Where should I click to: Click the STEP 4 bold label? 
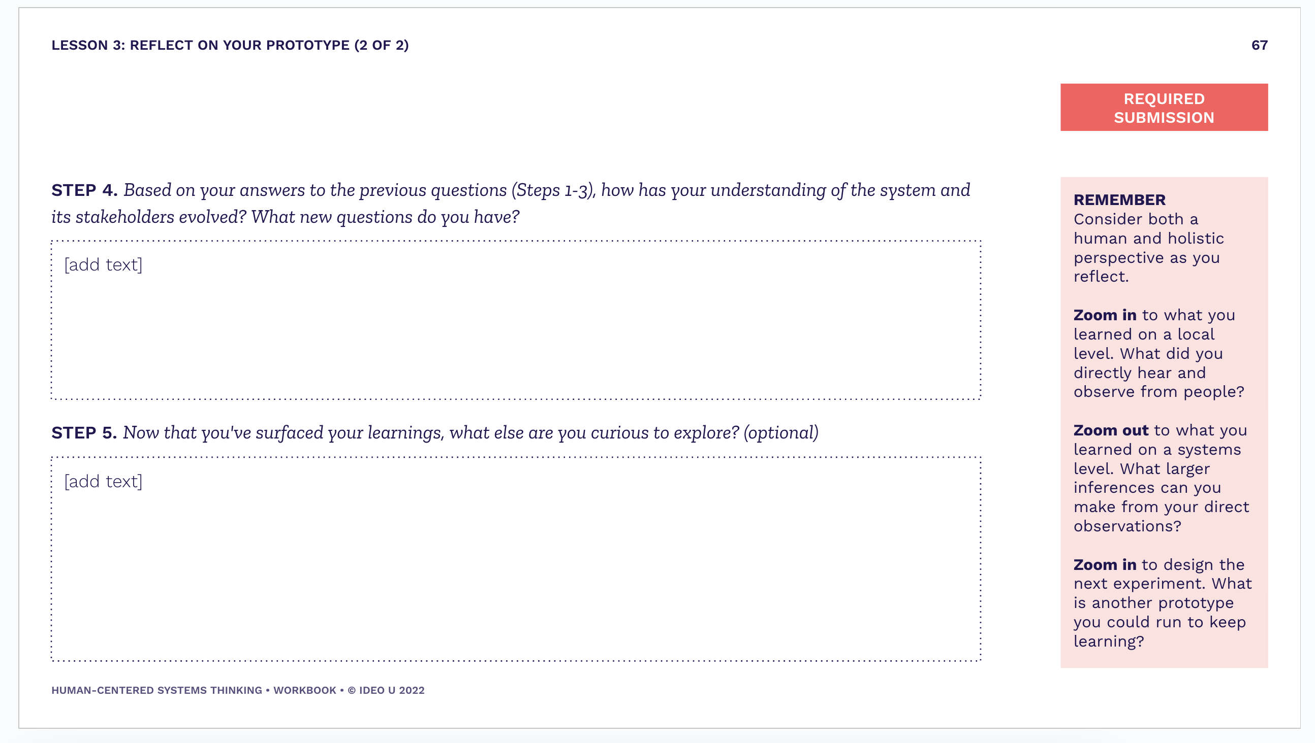(x=84, y=190)
